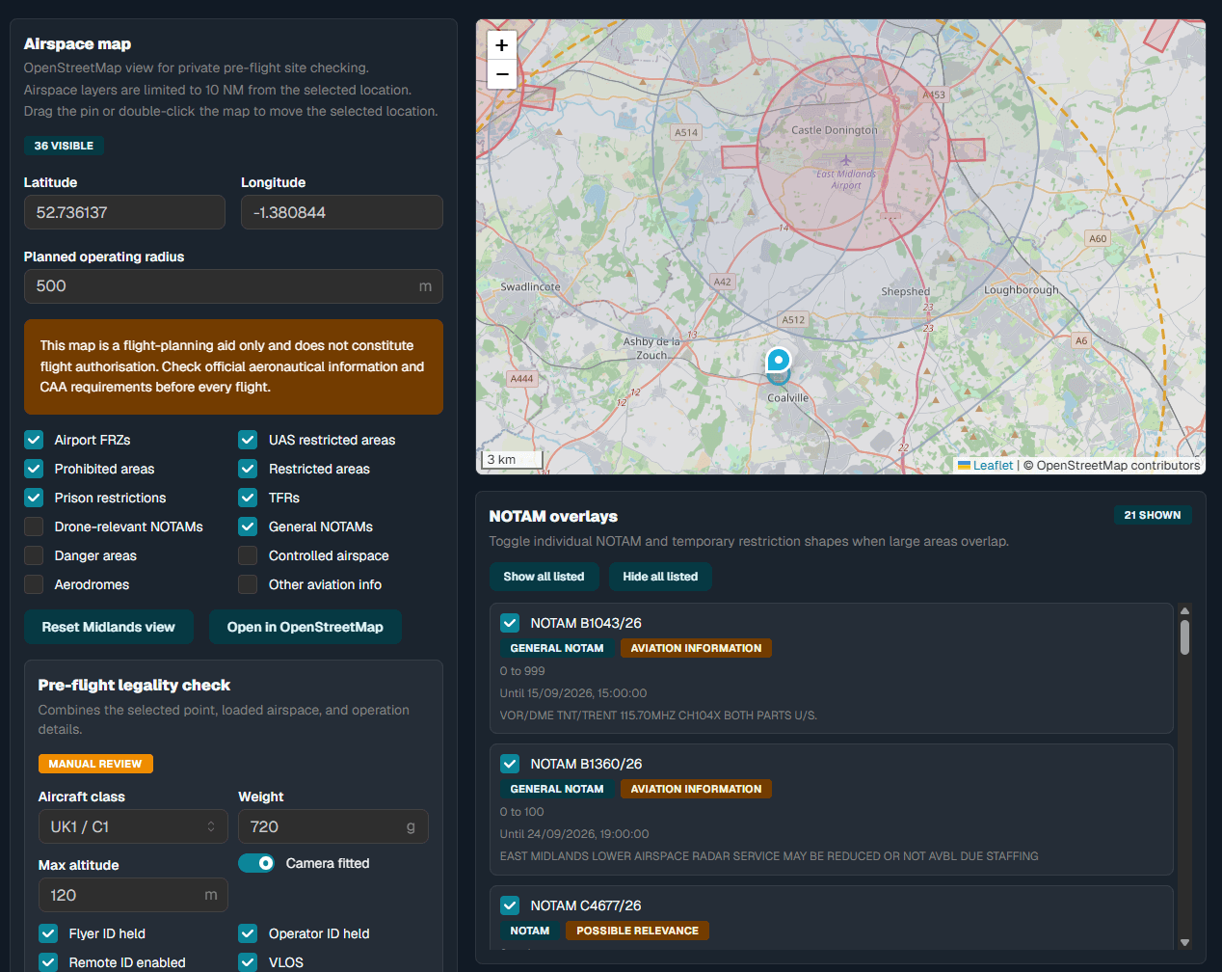Screen dimensions: 1222x972
Task: Zoom in on the airspace map
Action: click(501, 45)
